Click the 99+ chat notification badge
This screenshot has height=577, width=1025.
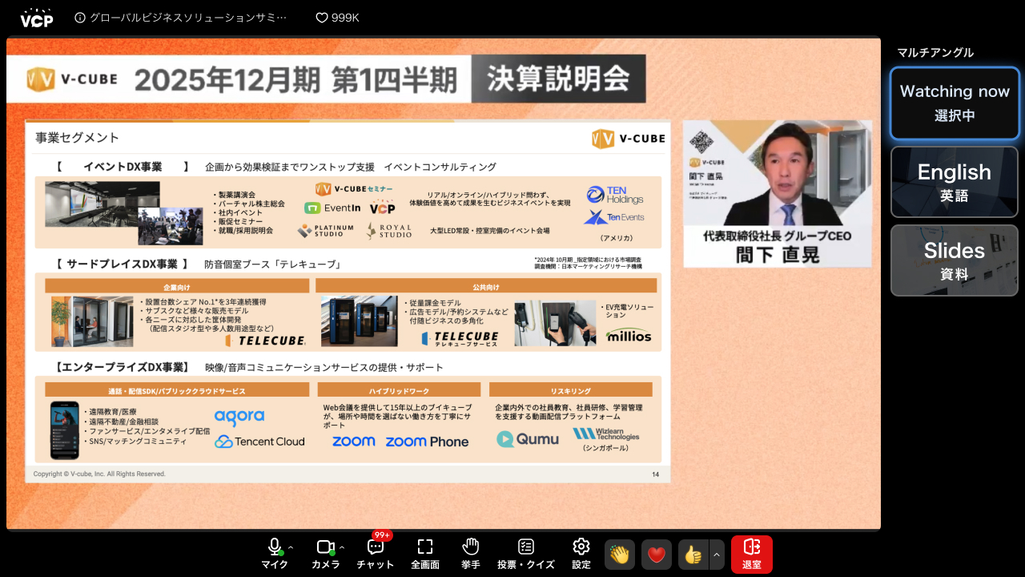[x=382, y=535]
